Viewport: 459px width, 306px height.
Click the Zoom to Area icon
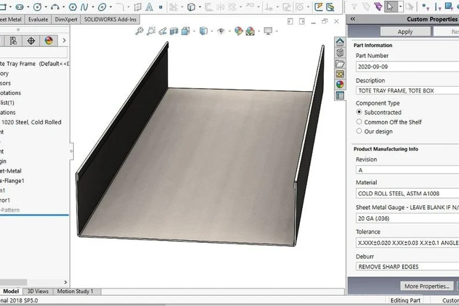click(151, 31)
